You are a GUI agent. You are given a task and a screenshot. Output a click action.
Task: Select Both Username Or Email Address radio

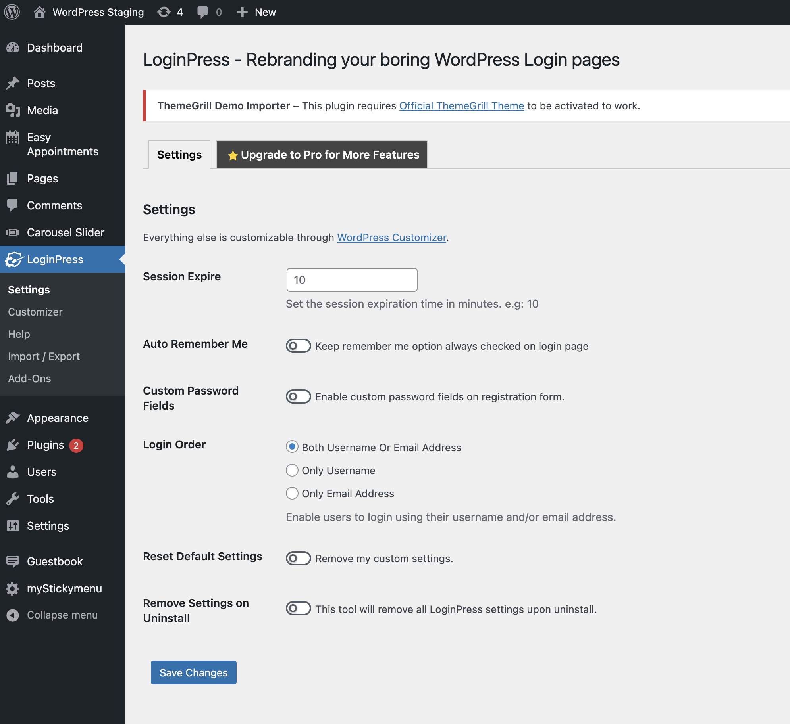point(292,447)
